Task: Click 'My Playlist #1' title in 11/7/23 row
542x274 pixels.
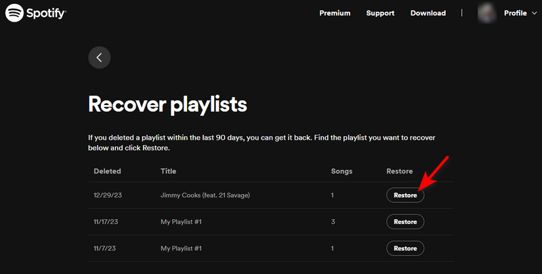Action: coord(181,248)
